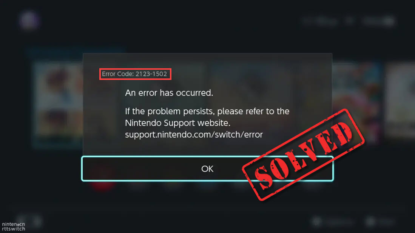Confirm the error dialog with OK
The image size is (415, 233).
[207, 169]
